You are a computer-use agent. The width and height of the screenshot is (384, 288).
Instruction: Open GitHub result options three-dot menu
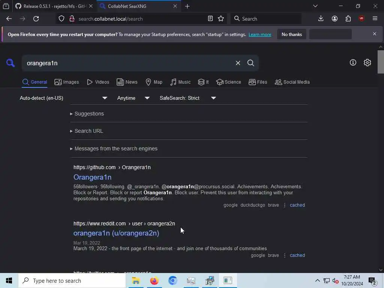[284, 205]
